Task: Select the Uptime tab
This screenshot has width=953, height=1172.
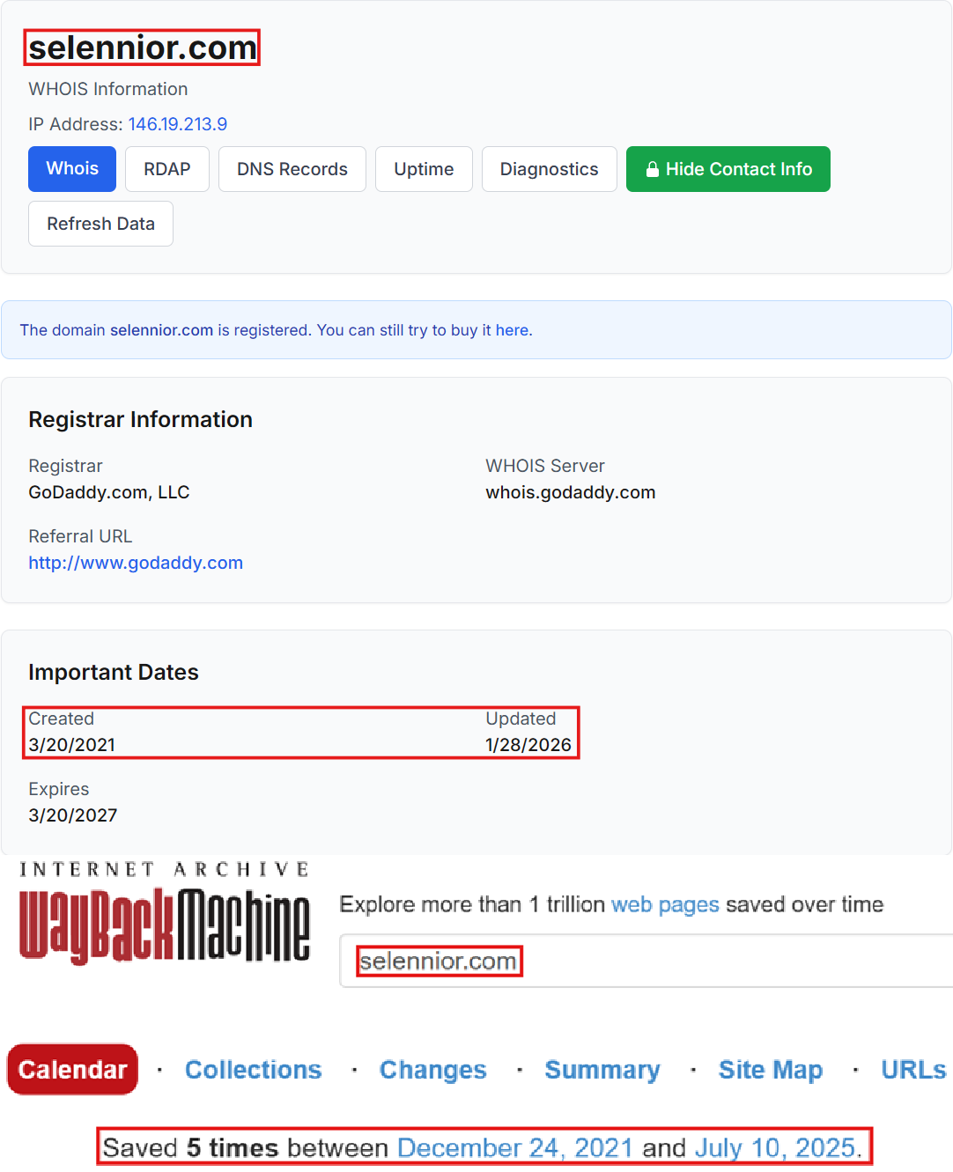Action: click(424, 169)
